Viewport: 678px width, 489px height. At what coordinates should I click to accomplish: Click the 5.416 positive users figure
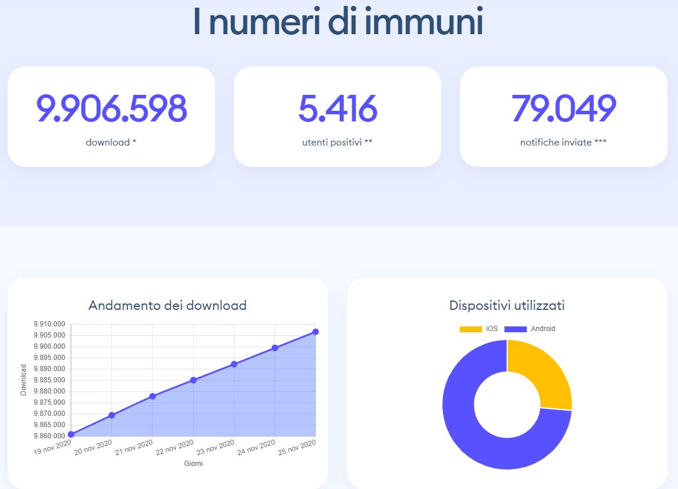(338, 109)
